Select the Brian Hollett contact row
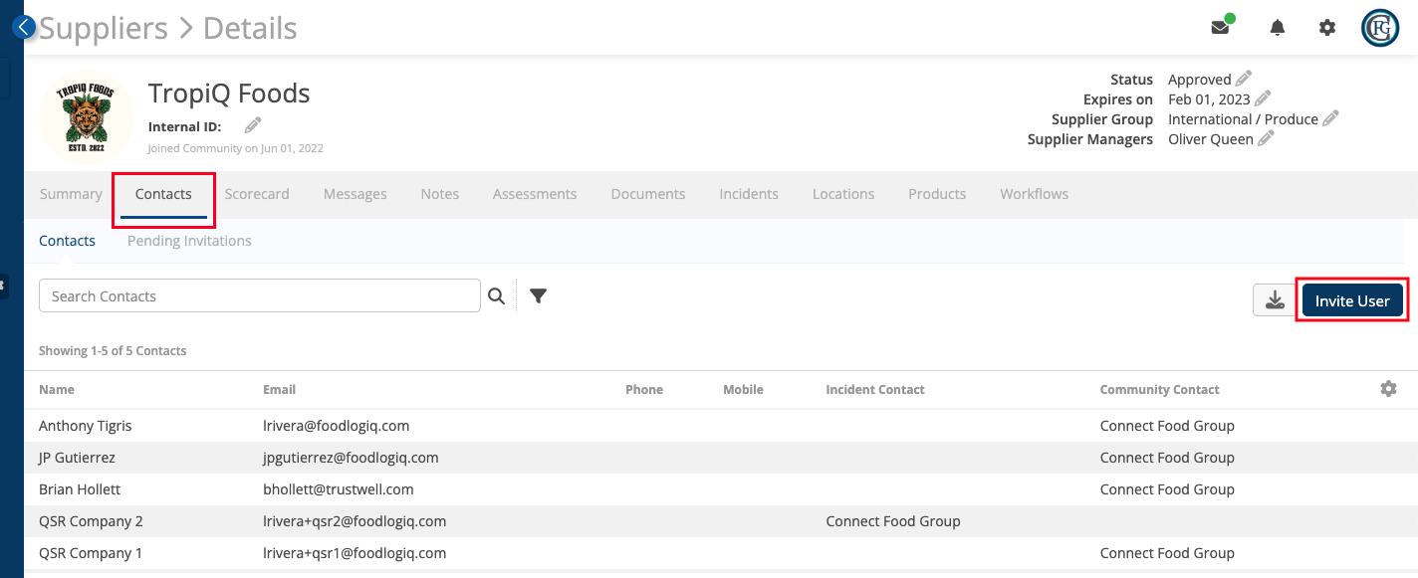Image resolution: width=1418 pixels, height=578 pixels. tap(721, 489)
